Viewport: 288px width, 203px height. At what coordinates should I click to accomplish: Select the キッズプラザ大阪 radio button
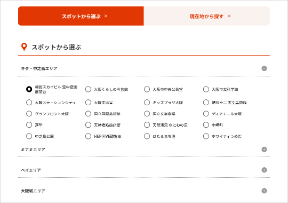tap(147, 103)
